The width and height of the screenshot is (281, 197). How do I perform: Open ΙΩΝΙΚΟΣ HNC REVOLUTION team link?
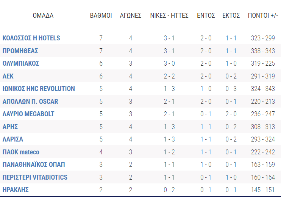39,89
